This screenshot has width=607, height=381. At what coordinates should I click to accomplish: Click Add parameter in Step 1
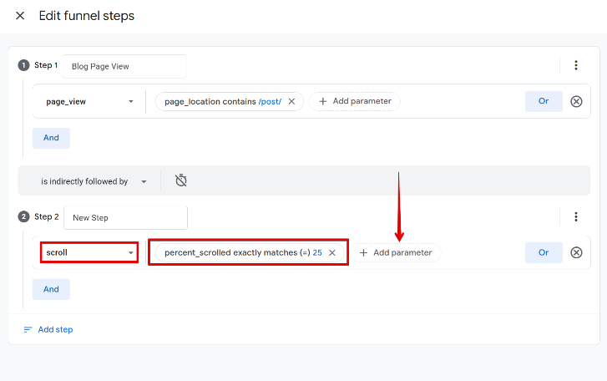355,101
